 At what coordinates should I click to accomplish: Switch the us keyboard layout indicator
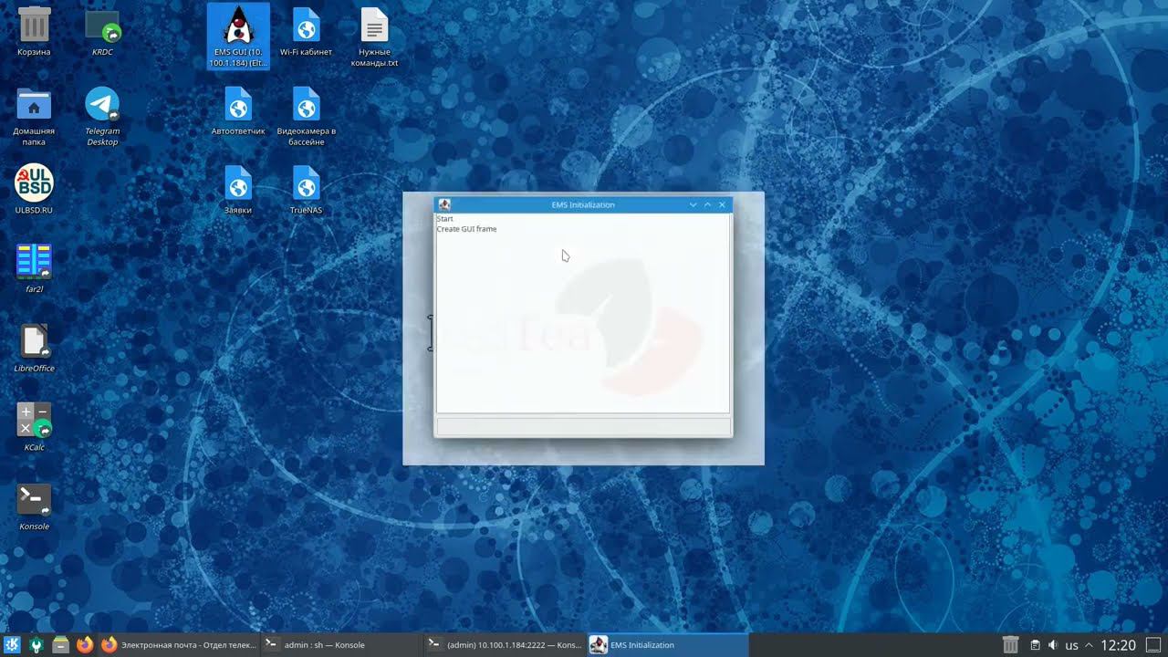coord(1071,645)
